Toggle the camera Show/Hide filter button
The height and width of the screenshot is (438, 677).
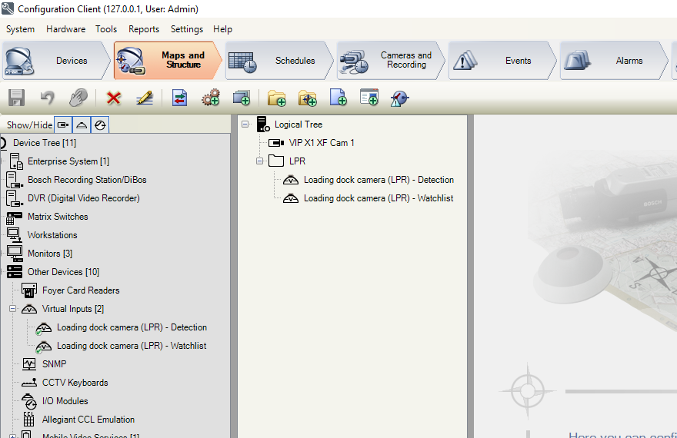(63, 124)
